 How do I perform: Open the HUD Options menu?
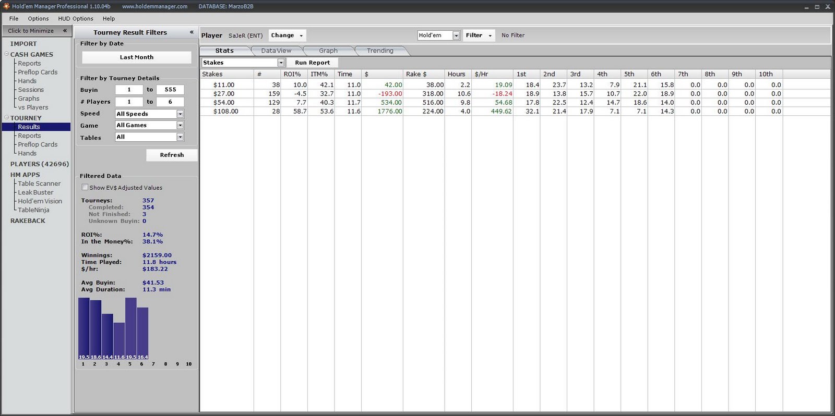tap(76, 18)
